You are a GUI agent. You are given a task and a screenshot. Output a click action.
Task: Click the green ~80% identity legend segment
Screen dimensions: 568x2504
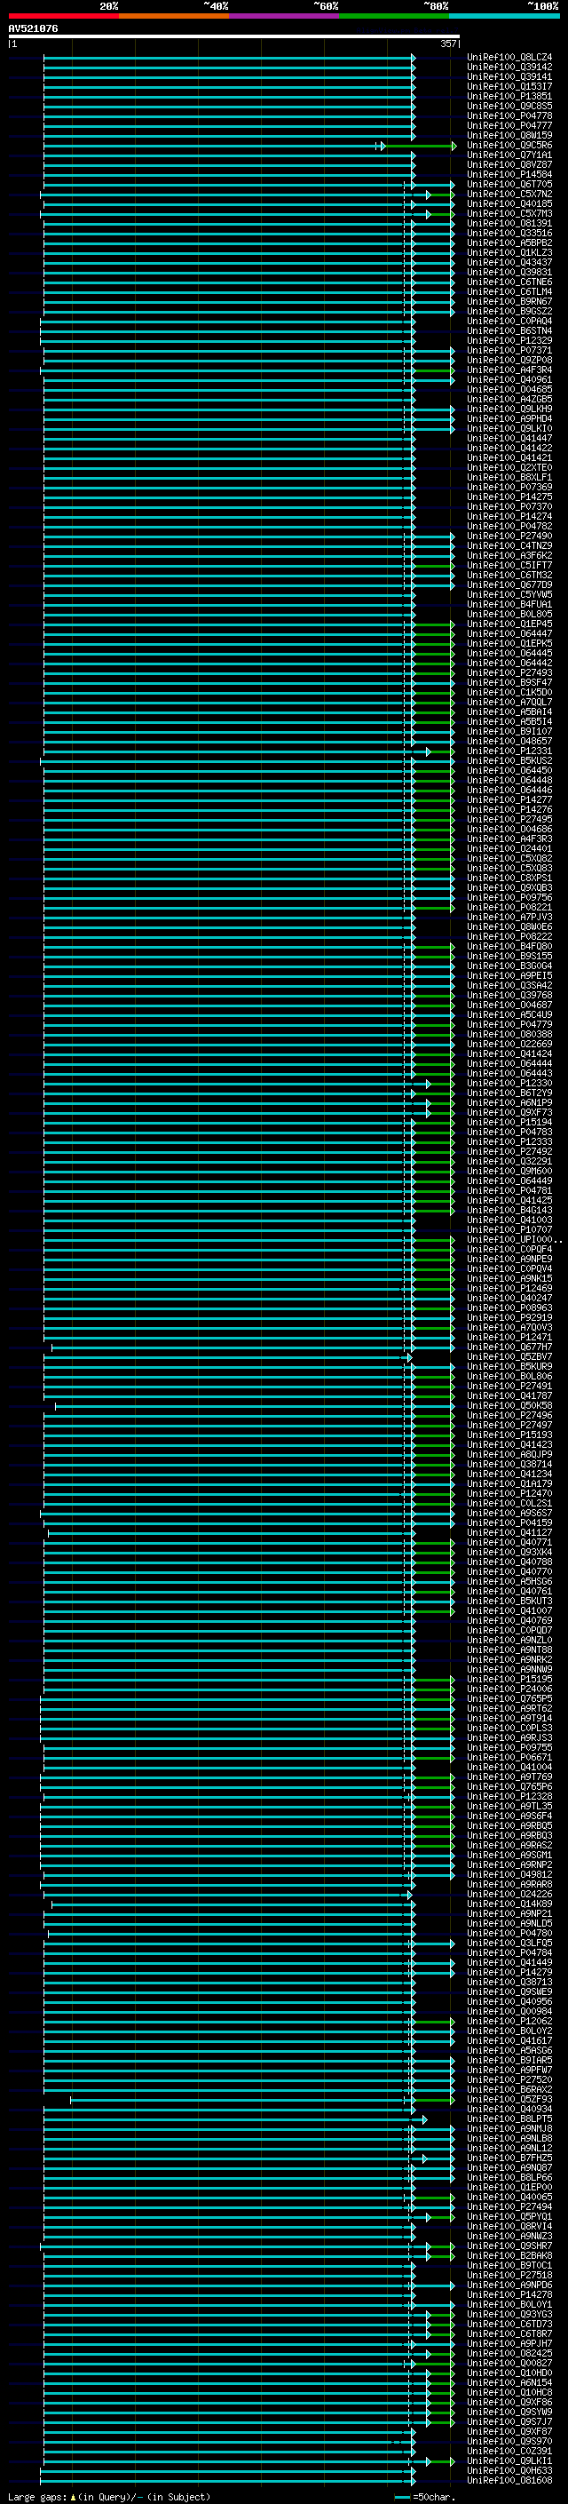point(394,16)
